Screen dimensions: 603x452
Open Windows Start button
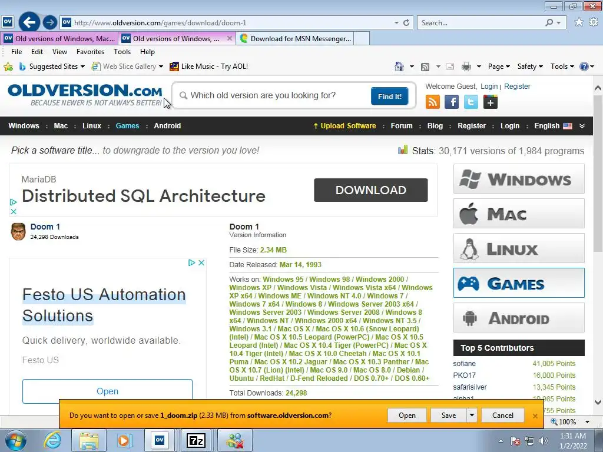[16, 440]
